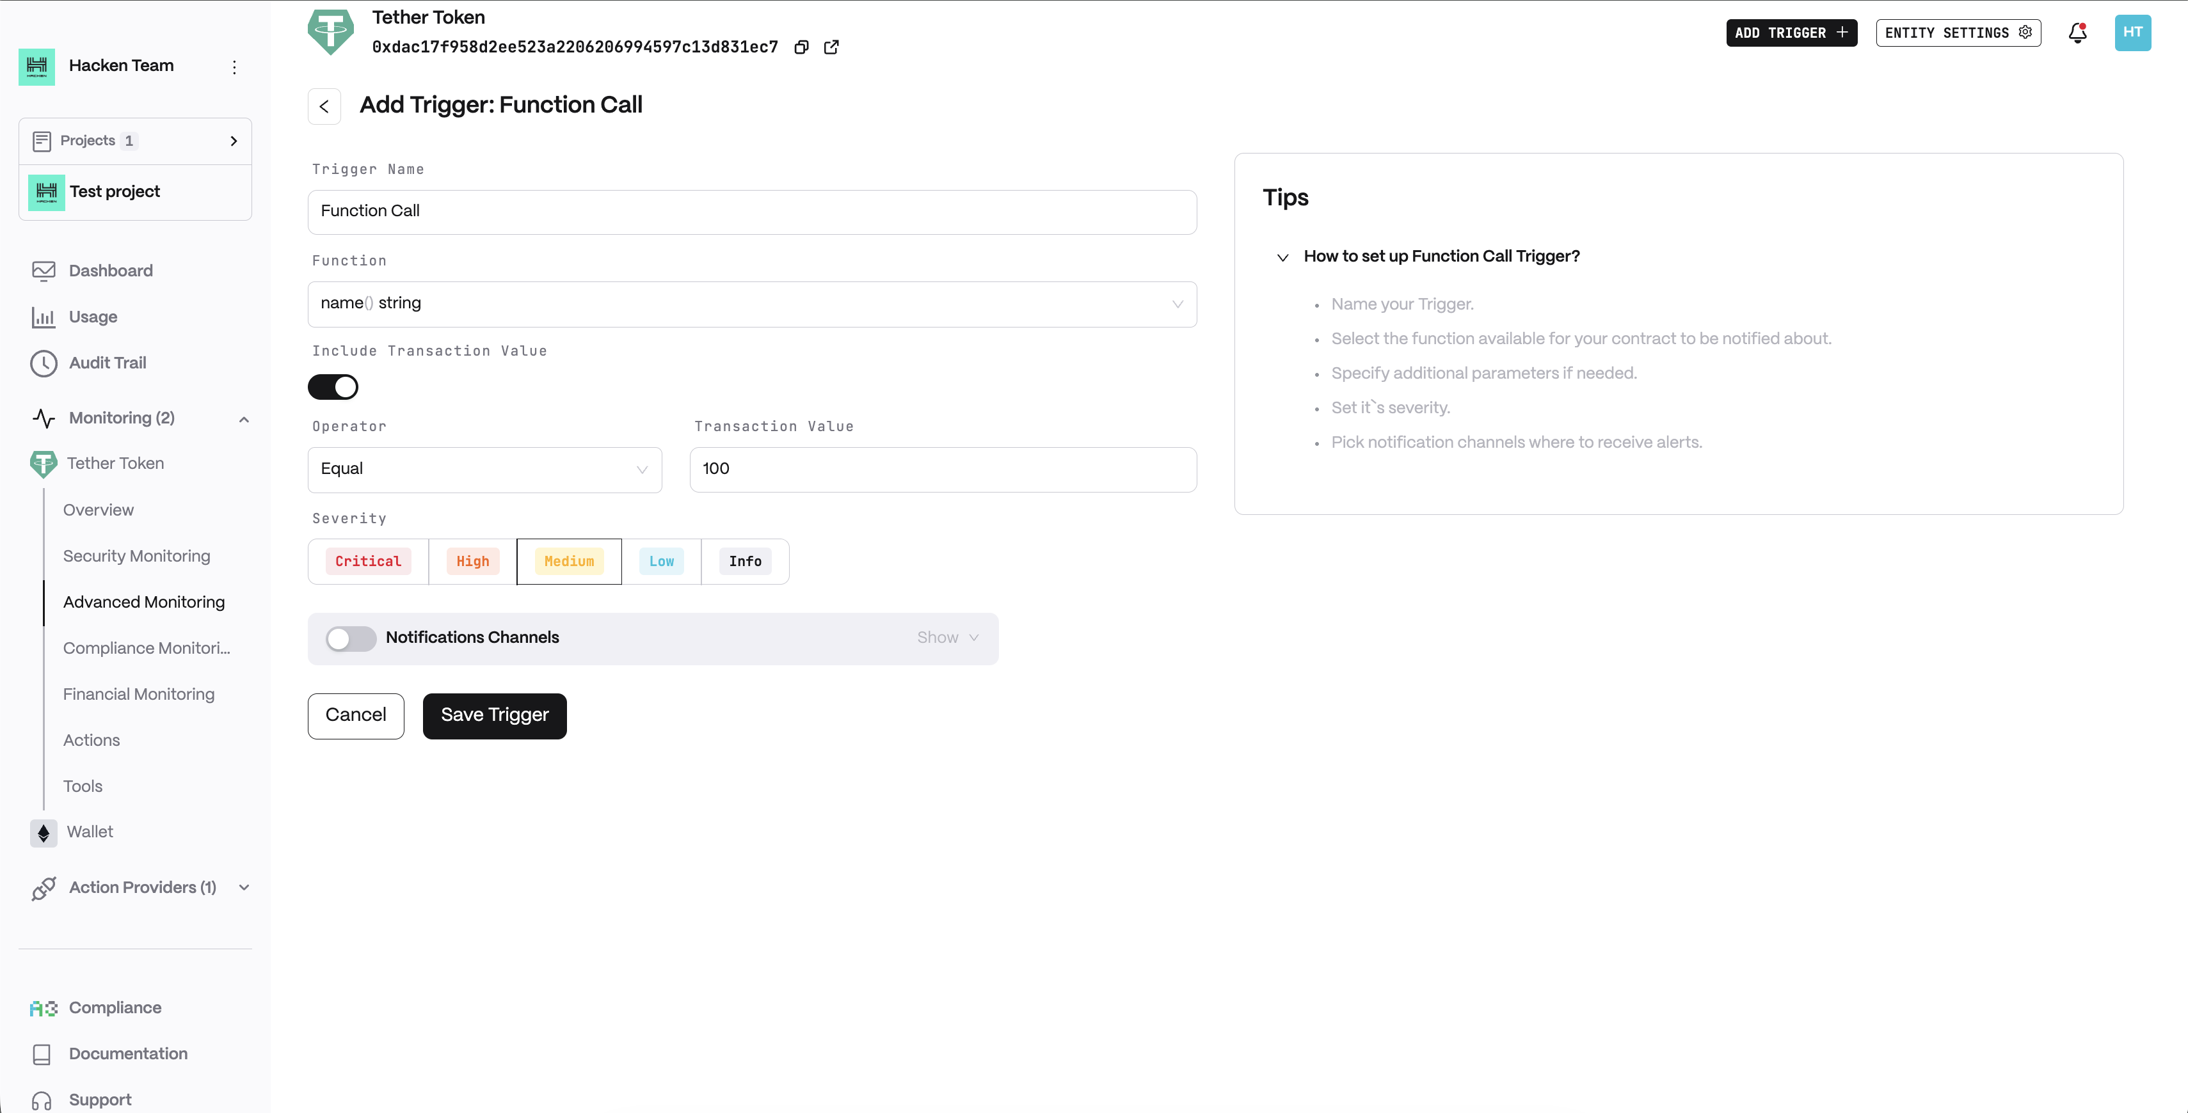Disable Include Transaction Value toggle
The width and height of the screenshot is (2188, 1113).
click(333, 387)
